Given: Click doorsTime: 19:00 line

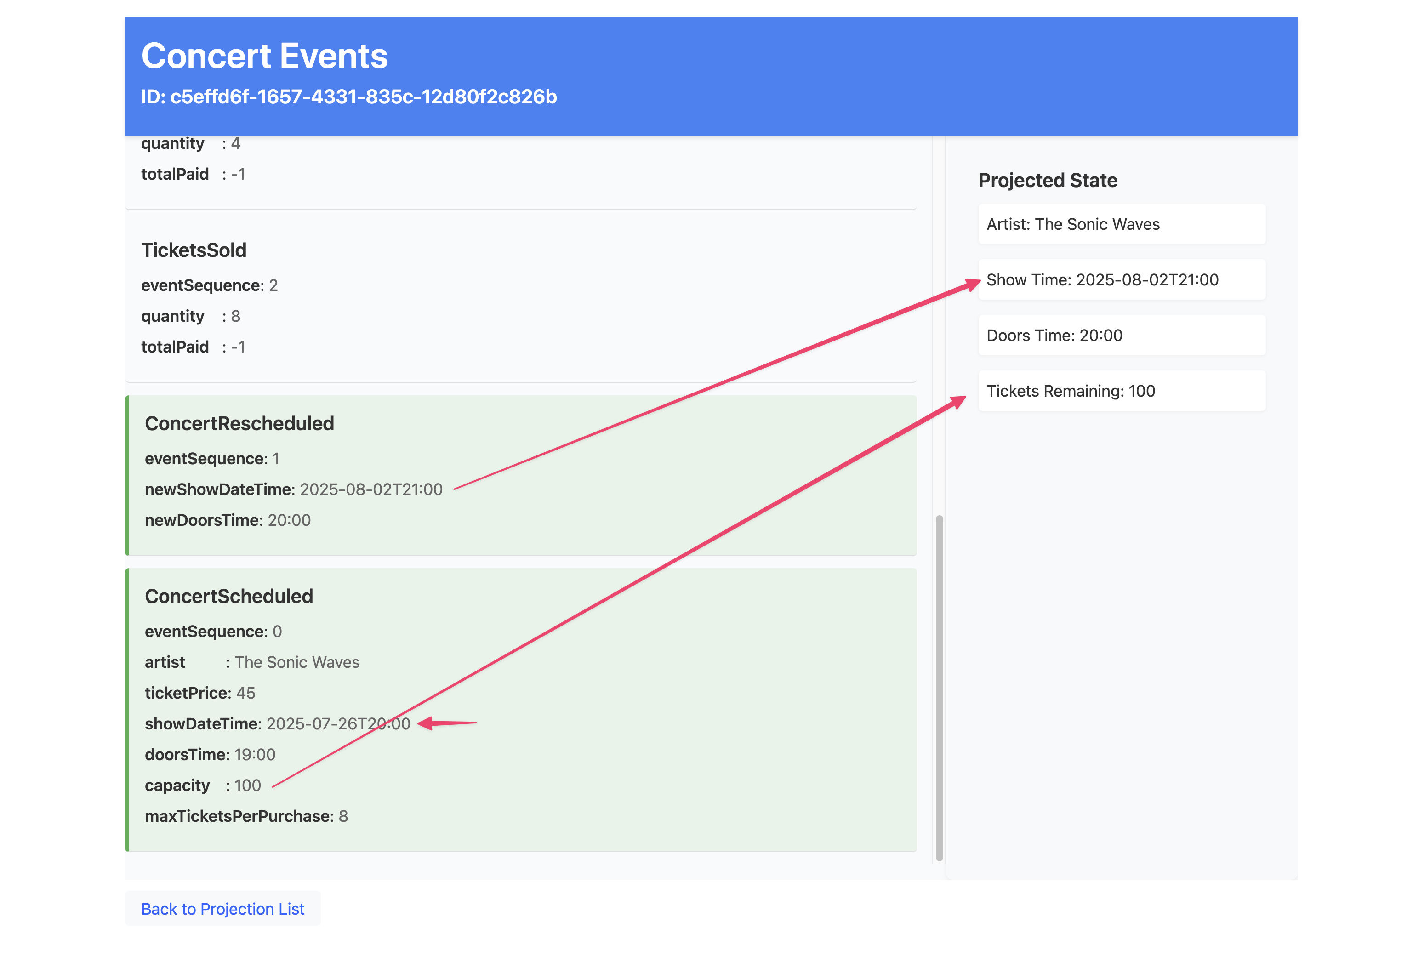Looking at the screenshot, I should point(210,754).
